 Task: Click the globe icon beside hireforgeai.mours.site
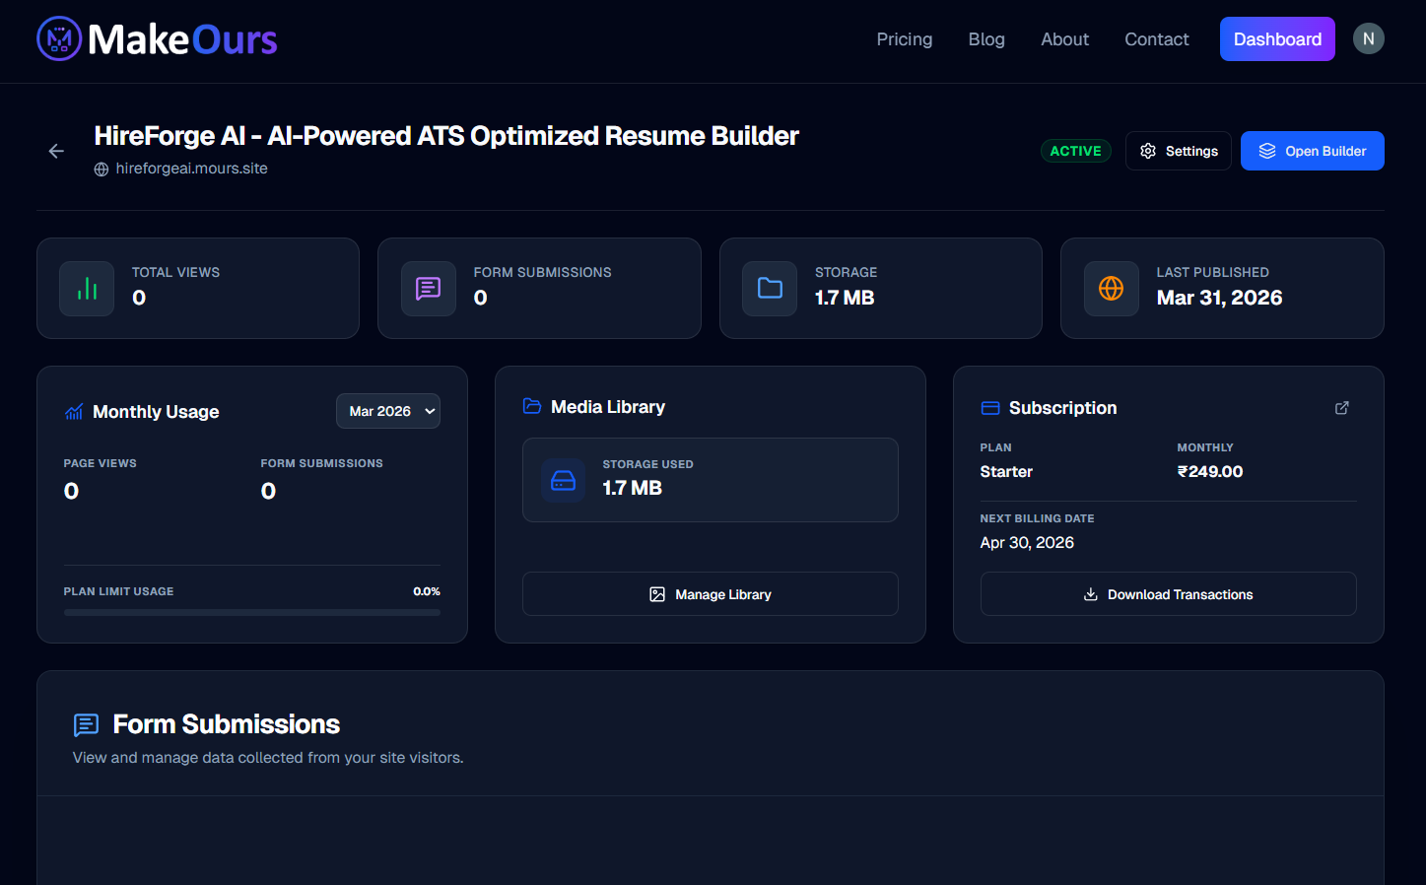(x=102, y=169)
